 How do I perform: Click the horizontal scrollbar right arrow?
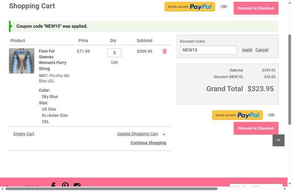point(285,189)
